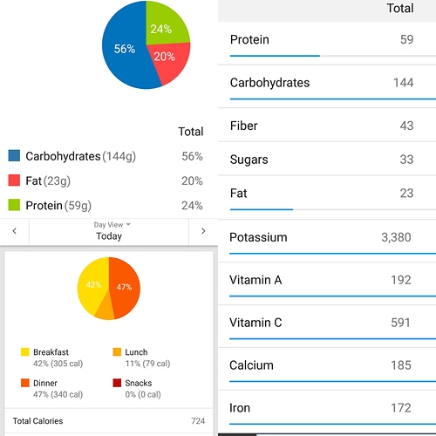Screen dimensions: 436x436
Task: Select the dark red Snacks legend square
Action: 117,383
